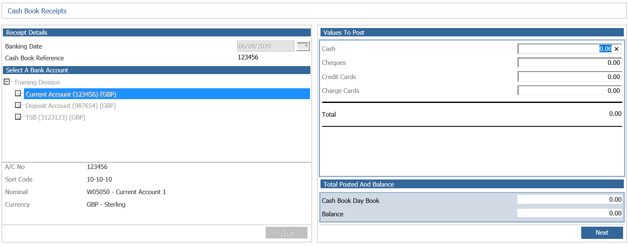Click expander box beside Deposit Account (987654)
Image resolution: width=628 pixels, height=246 pixels.
(18, 105)
